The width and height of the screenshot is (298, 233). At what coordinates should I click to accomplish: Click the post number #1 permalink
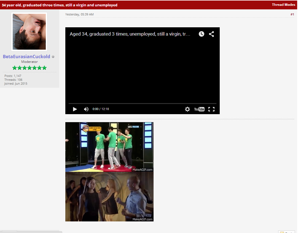click(x=292, y=14)
